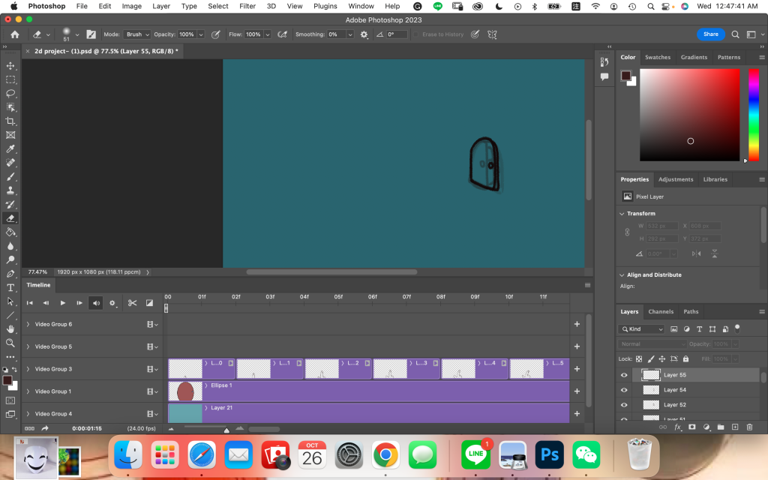The width and height of the screenshot is (768, 480).
Task: Open the Filter menu
Action: click(247, 6)
